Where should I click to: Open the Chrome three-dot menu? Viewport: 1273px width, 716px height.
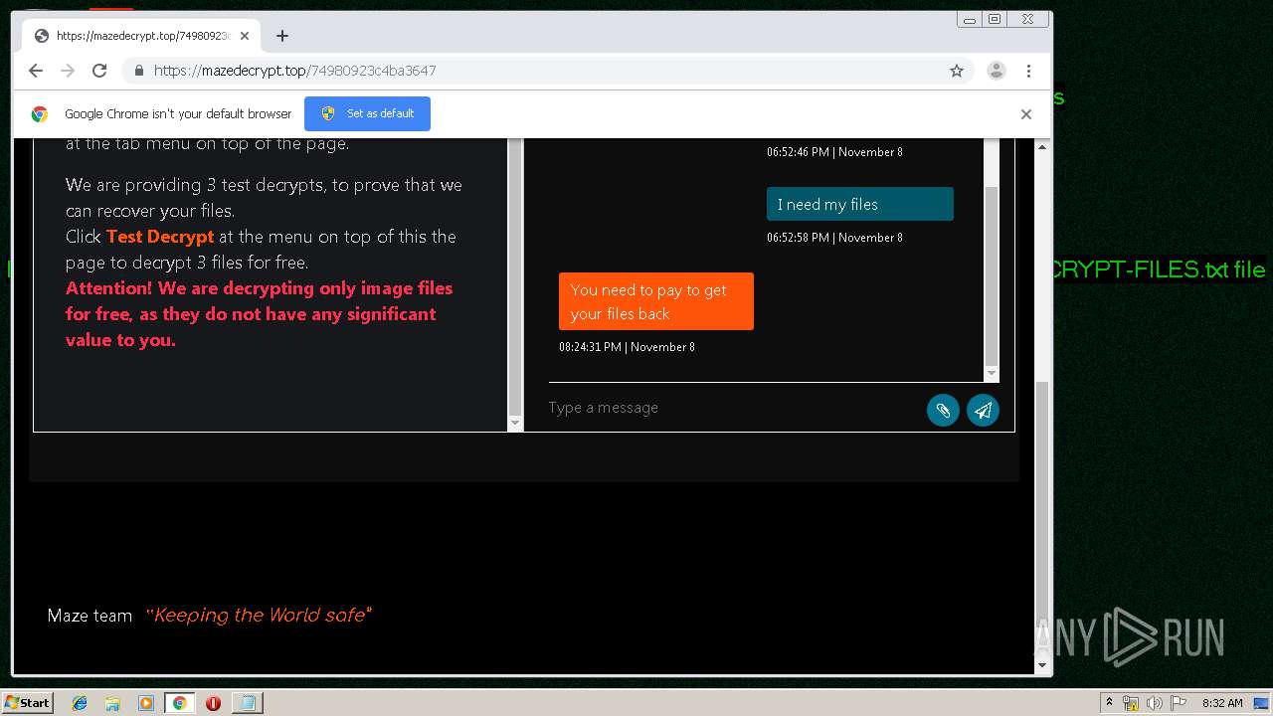1028,71
